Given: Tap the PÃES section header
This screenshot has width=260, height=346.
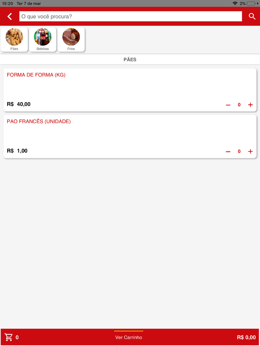Looking at the screenshot, I should pos(130,60).
